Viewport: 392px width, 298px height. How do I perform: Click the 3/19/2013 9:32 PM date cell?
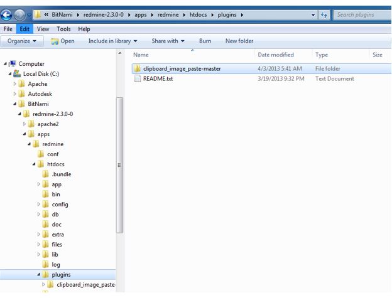point(281,79)
